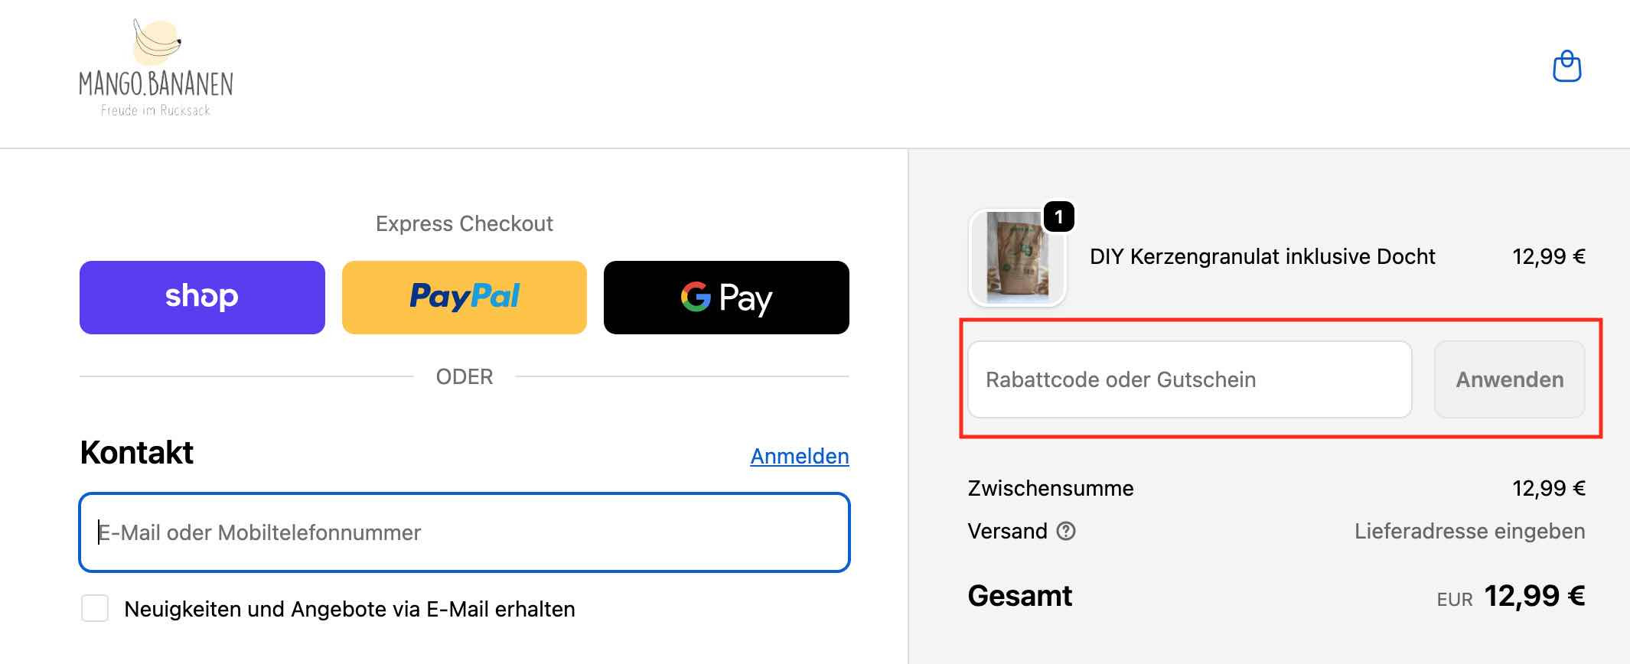1630x664 pixels.
Task: Select the Google Pay button
Action: point(725,297)
